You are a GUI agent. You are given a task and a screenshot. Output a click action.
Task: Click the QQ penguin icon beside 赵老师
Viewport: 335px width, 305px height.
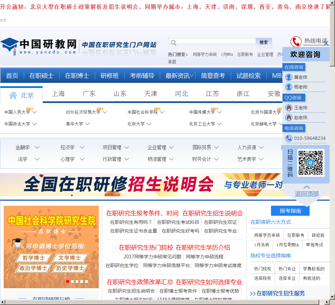pos(289,117)
